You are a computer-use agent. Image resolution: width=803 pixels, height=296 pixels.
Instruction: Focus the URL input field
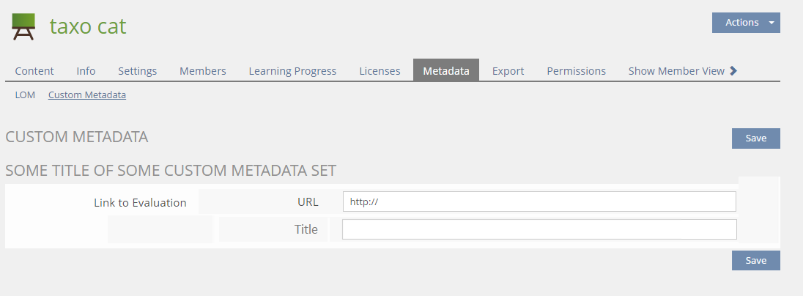click(x=539, y=201)
